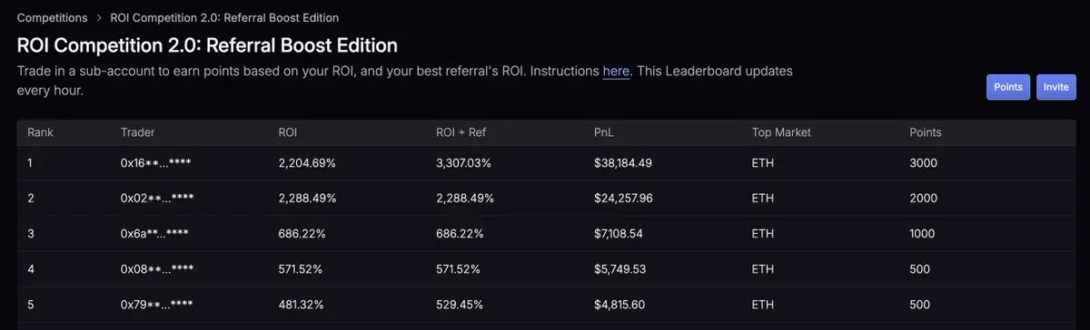Select trader 0x08**...**** in rank 4
This screenshot has height=330, width=1090.
pyautogui.click(x=156, y=269)
